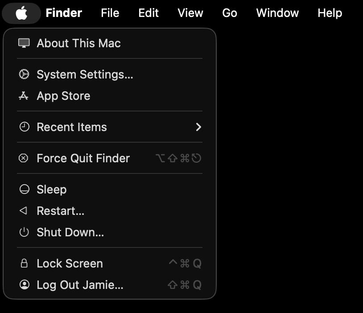
Task: Select the clock icon next to Recent Items
Action: pyautogui.click(x=24, y=127)
